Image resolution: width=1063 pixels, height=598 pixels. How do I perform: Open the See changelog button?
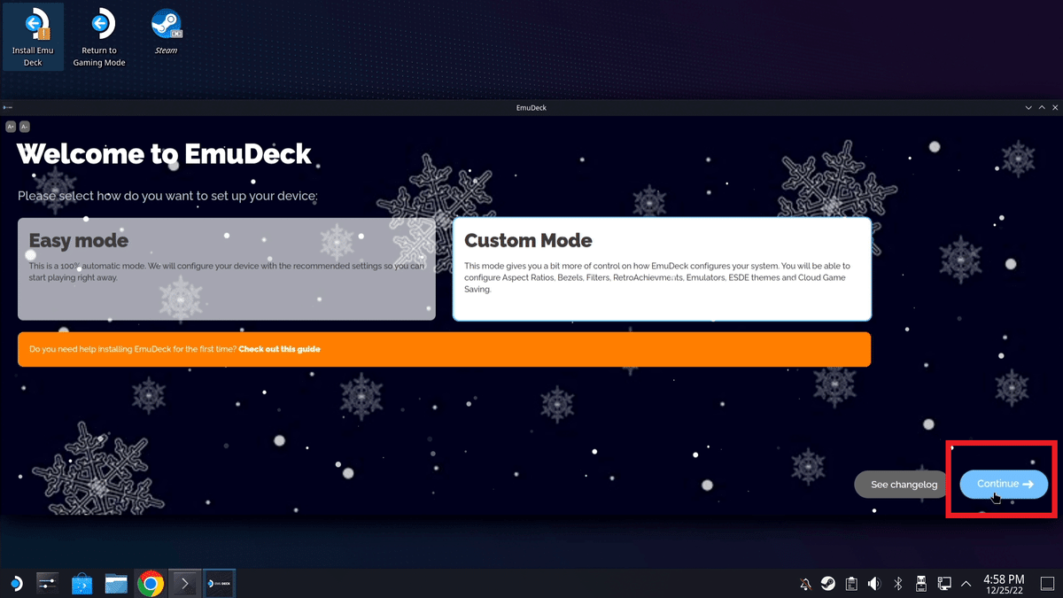click(x=904, y=485)
